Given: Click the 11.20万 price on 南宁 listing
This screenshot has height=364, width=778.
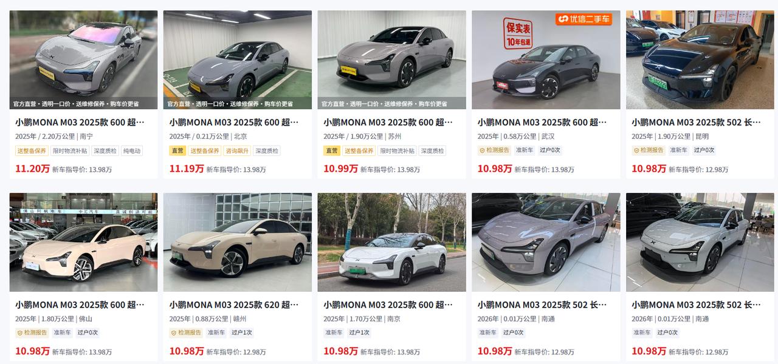Looking at the screenshot, I should click(32, 169).
